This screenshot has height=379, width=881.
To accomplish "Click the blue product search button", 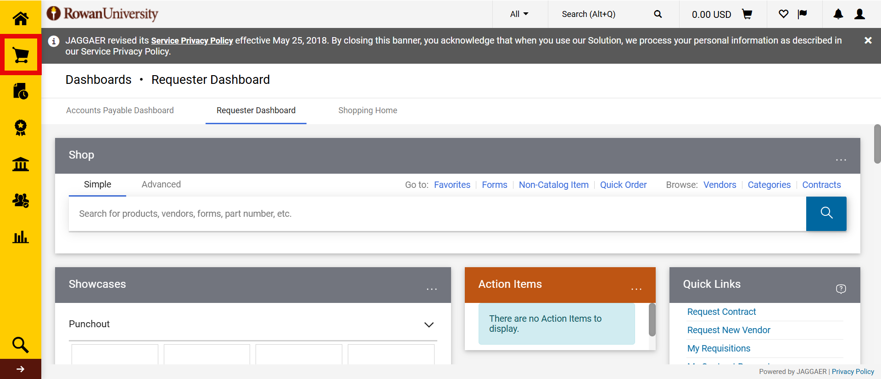I will pos(826,214).
